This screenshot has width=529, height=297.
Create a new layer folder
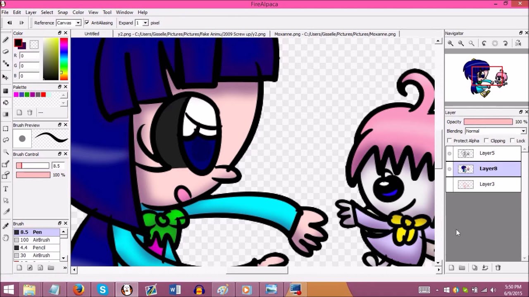[x=462, y=268]
